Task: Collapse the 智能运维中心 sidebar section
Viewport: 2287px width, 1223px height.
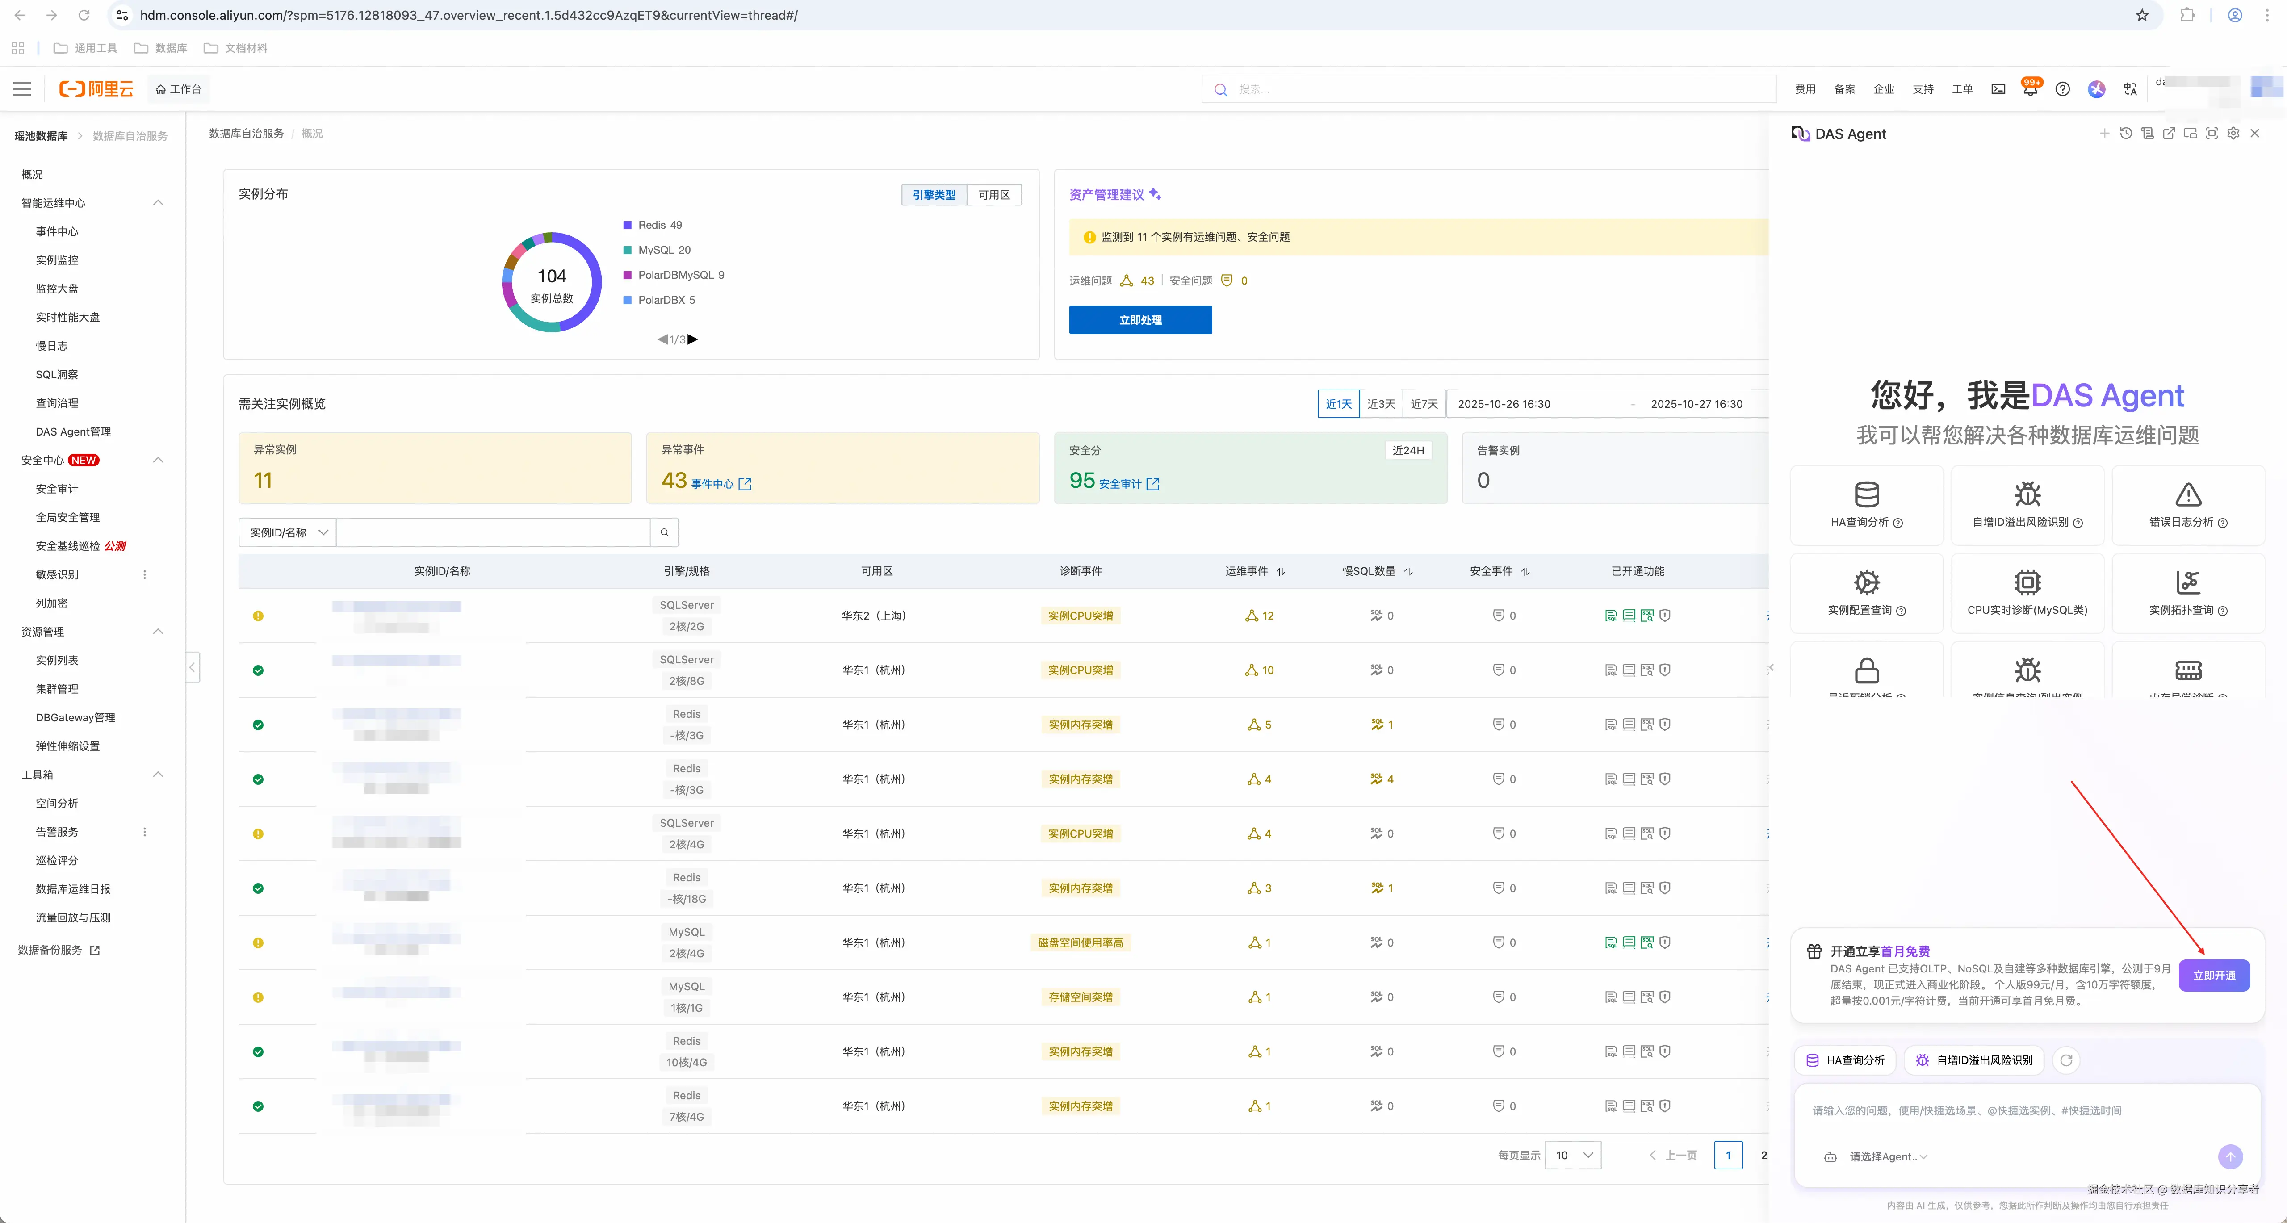Action: point(158,203)
